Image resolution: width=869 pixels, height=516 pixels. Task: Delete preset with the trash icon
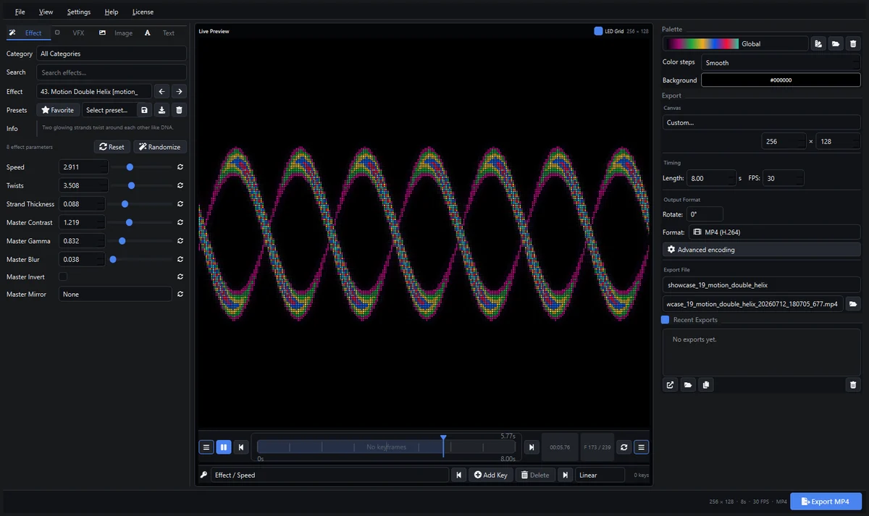click(x=180, y=110)
